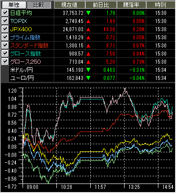Click the 0.67% change rate
This screenshot has width=176, height=193.
pos(139,46)
